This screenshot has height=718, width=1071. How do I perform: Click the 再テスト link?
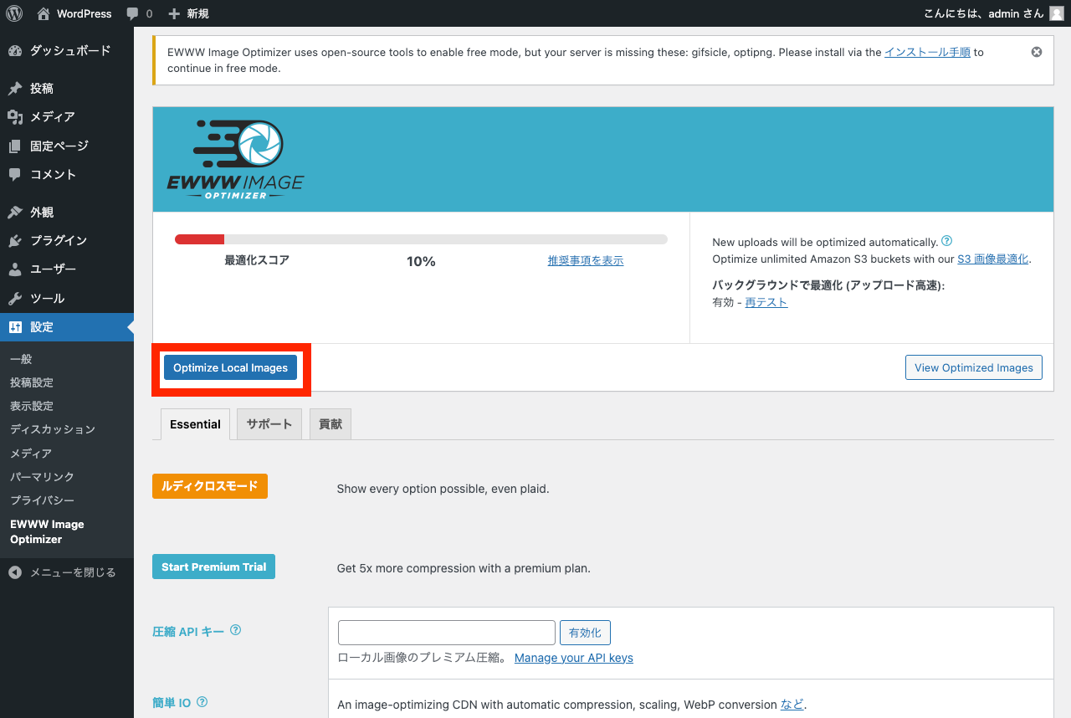[x=766, y=302]
